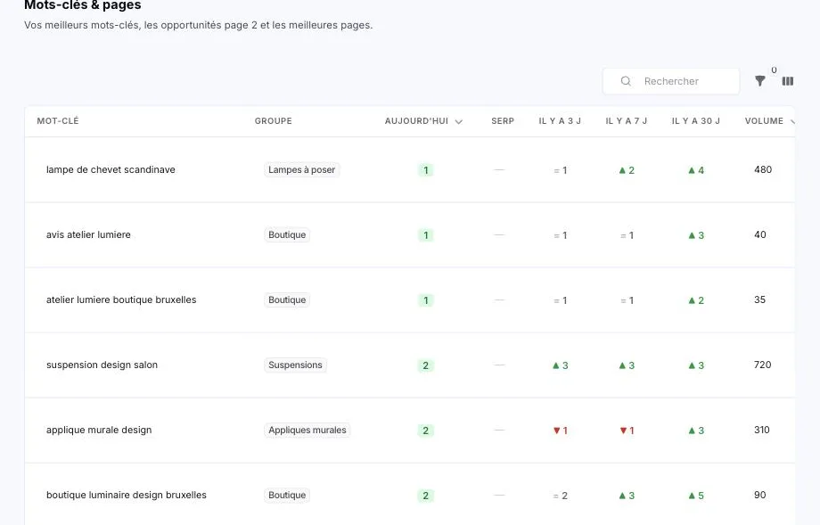820x525 pixels.
Task: Click position badge for suspension design salon
Action: (426, 365)
